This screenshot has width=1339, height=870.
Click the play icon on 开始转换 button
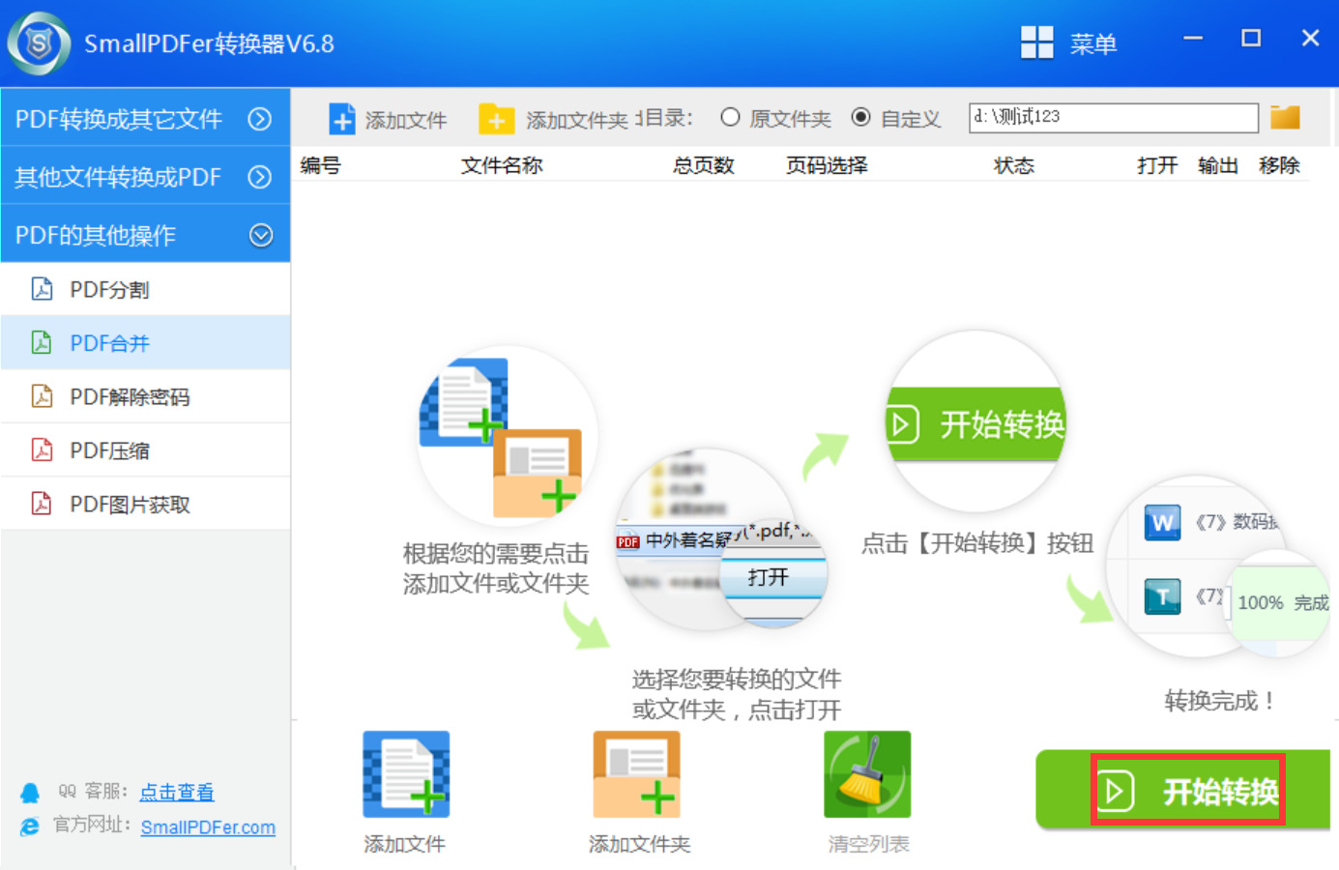[x=1116, y=792]
